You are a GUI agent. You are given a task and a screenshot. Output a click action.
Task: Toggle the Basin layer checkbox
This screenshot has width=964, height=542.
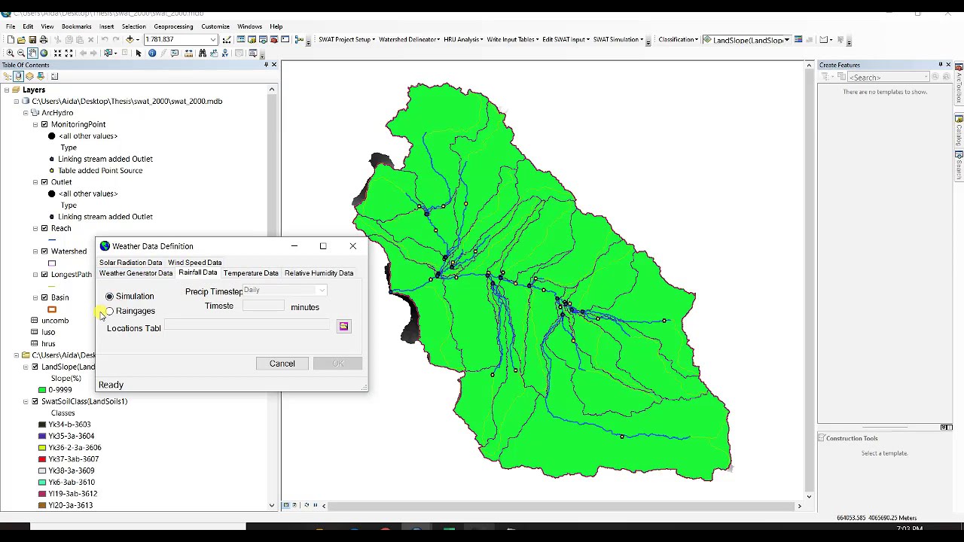(x=44, y=297)
